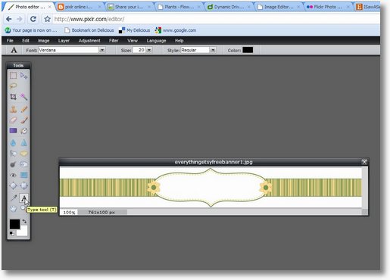
Task: Pick the Magic Wand tool
Action: (23, 97)
